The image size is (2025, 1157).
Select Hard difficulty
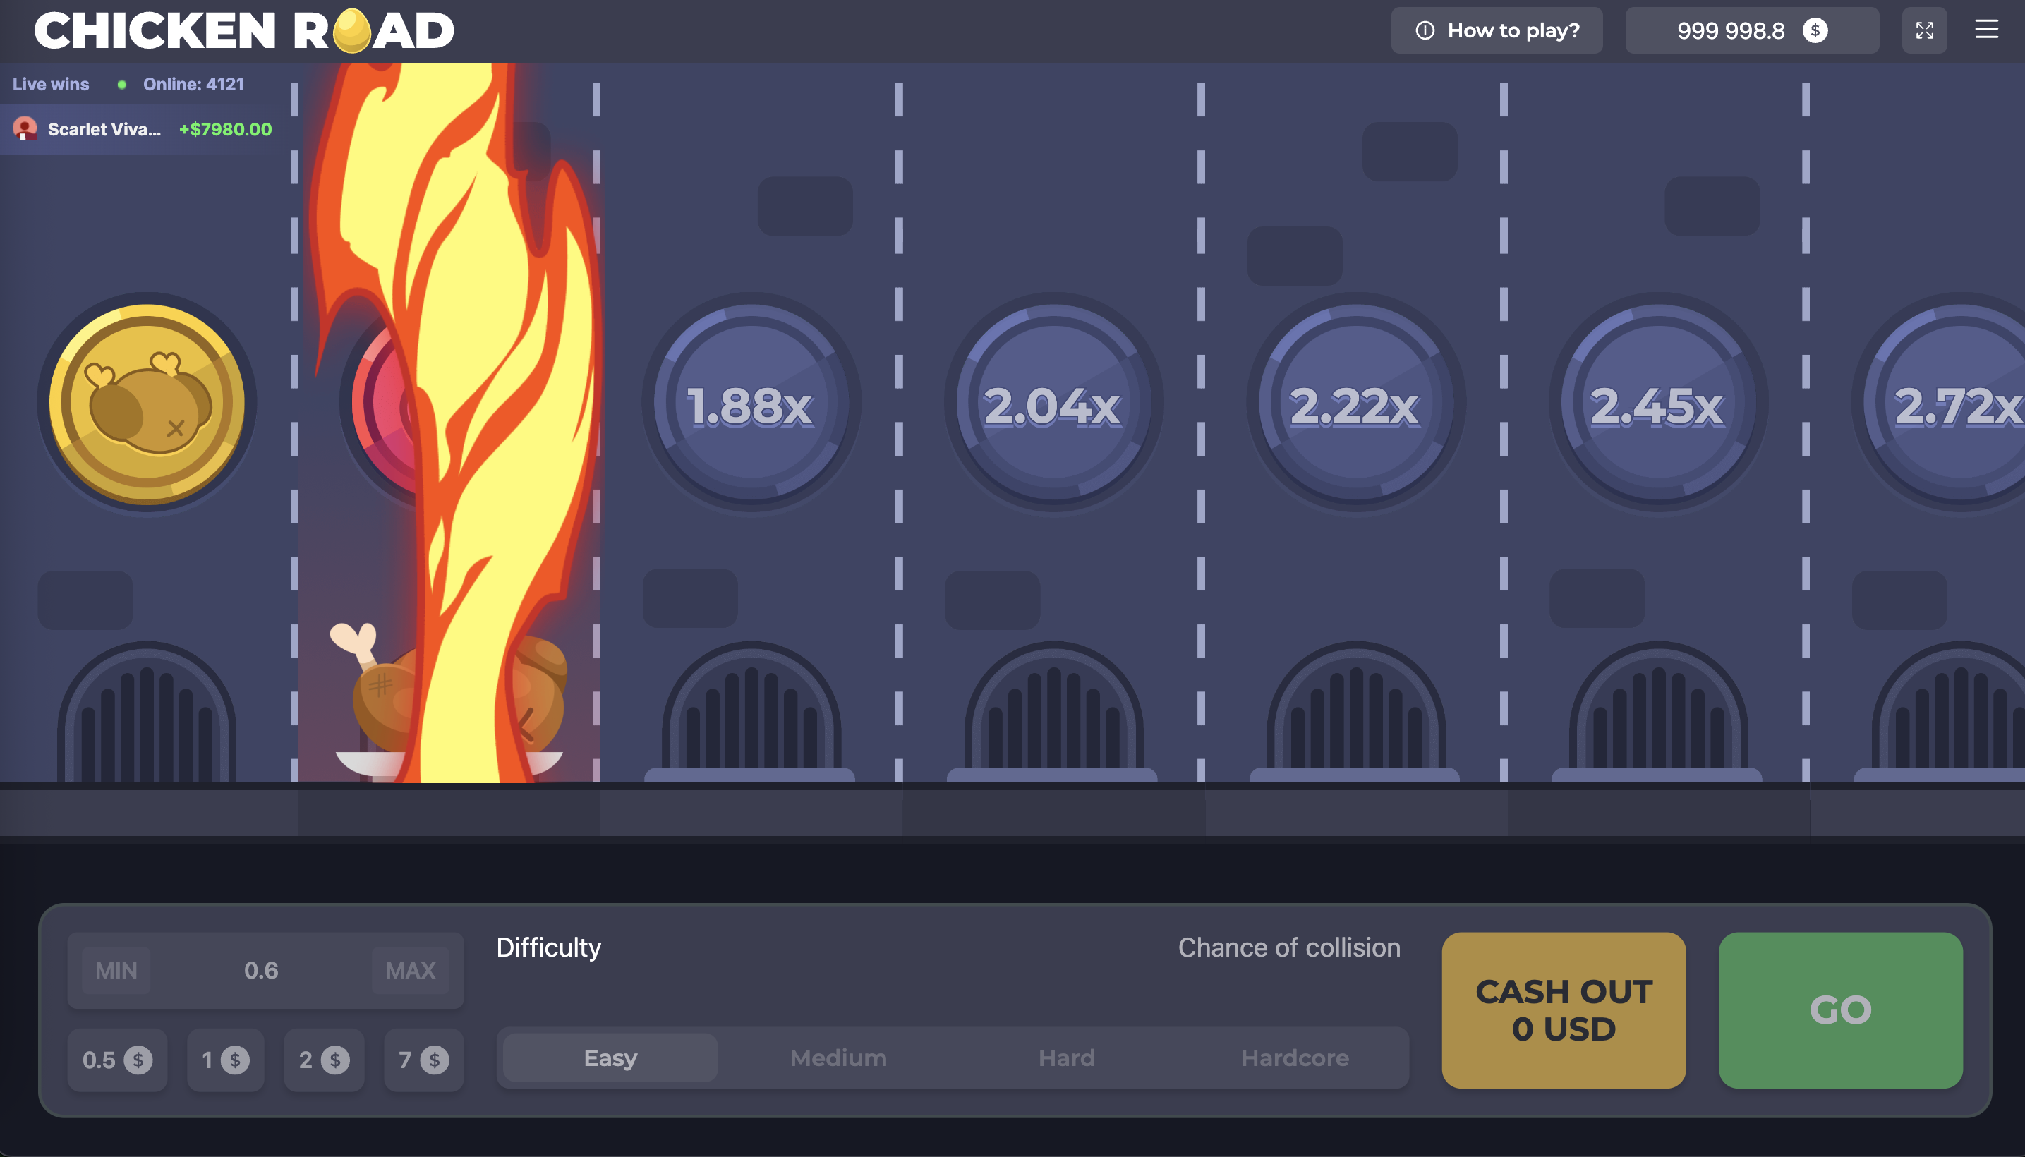[x=1067, y=1058]
